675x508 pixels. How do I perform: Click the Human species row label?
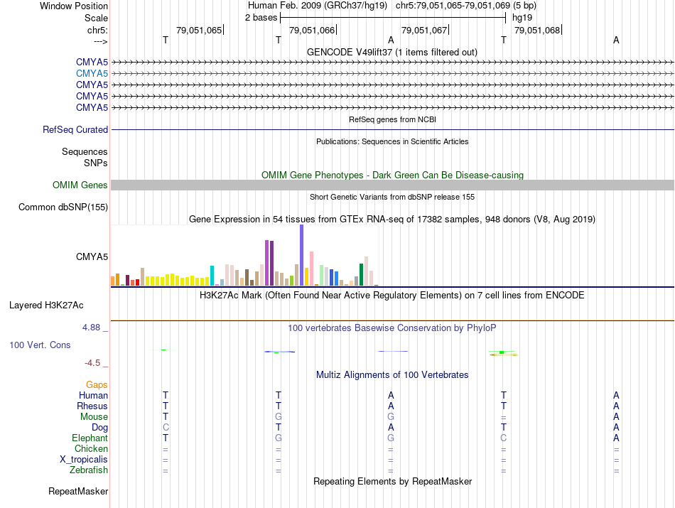pos(93,395)
